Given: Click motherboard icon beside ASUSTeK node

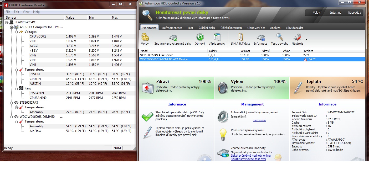Looking at the screenshot, I should point(17,27).
